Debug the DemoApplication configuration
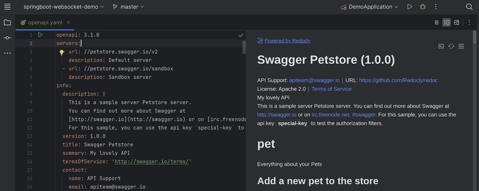 point(423,7)
